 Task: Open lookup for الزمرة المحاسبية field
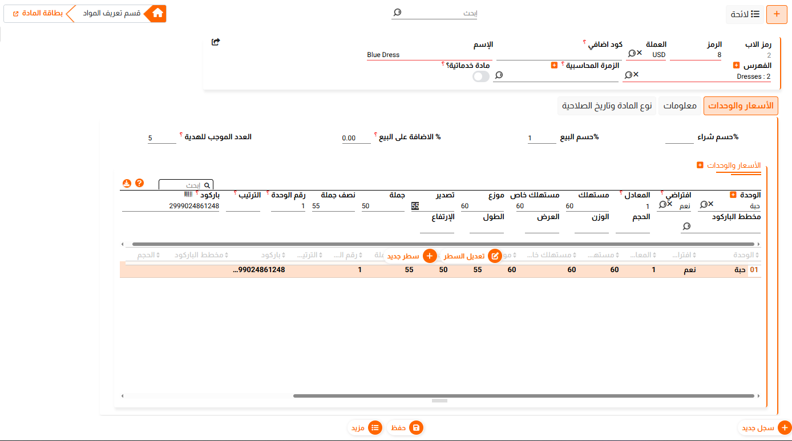point(499,75)
